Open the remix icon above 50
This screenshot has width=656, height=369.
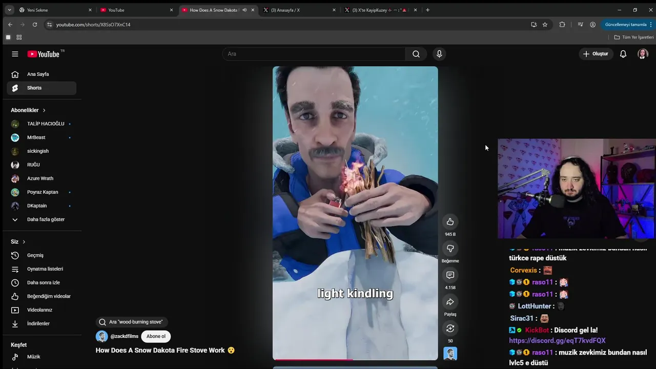(x=450, y=328)
